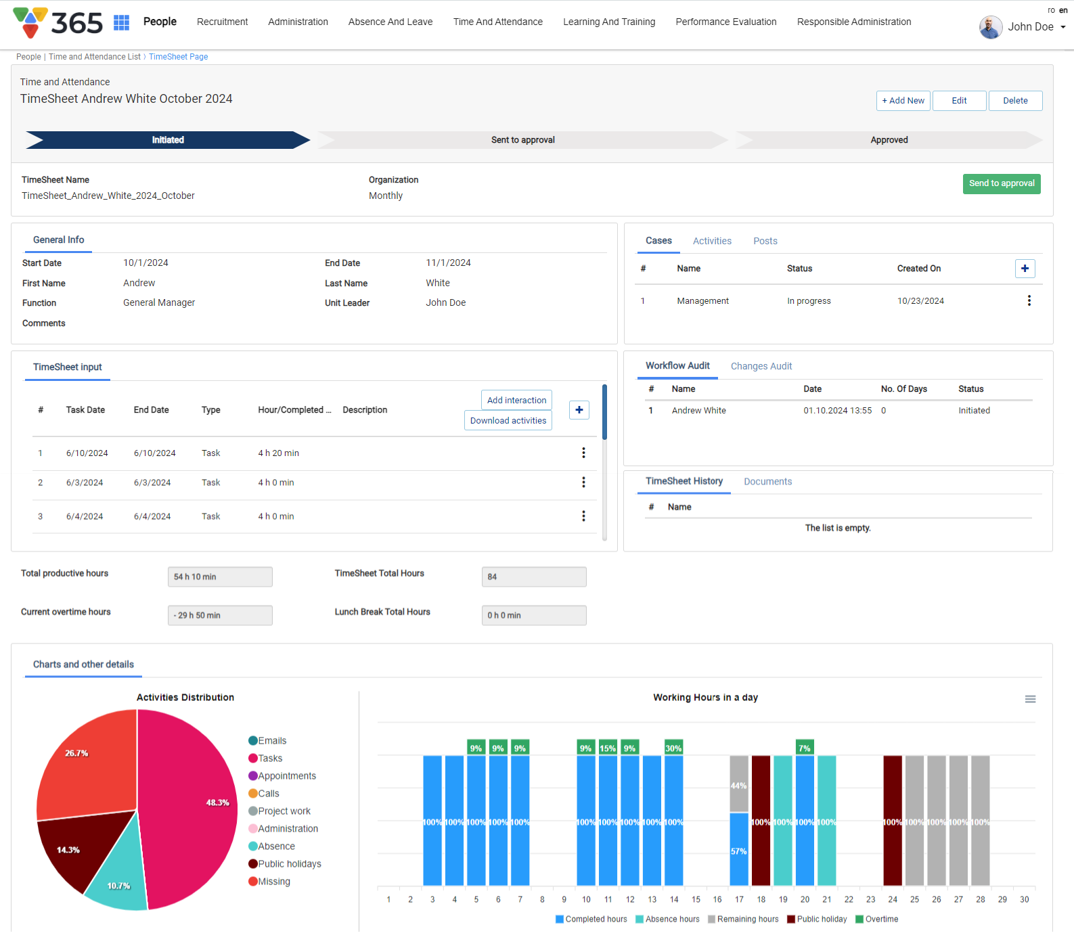Screen dimensions: 1074x950
Task: Click plus icon in TimeSheet input panel
Action: click(579, 410)
